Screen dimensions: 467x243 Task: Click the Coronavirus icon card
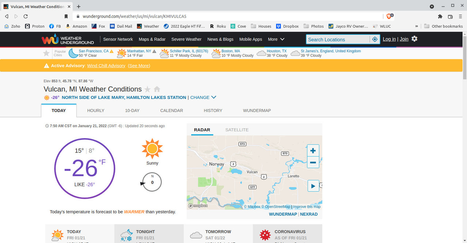point(265,235)
